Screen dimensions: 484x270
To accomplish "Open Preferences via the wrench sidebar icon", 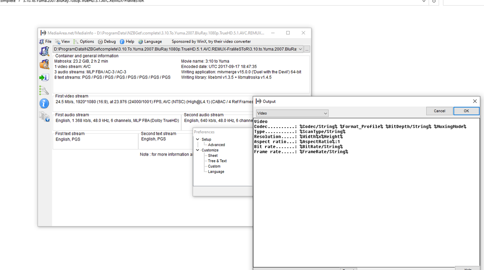I will [44, 90].
